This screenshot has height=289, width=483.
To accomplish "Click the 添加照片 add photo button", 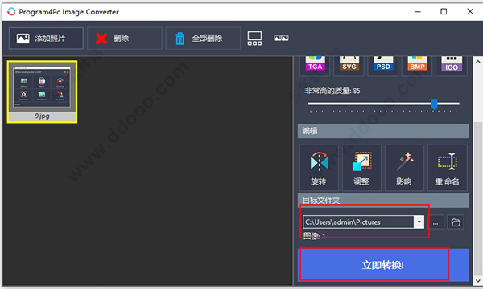I will pyautogui.click(x=46, y=38).
